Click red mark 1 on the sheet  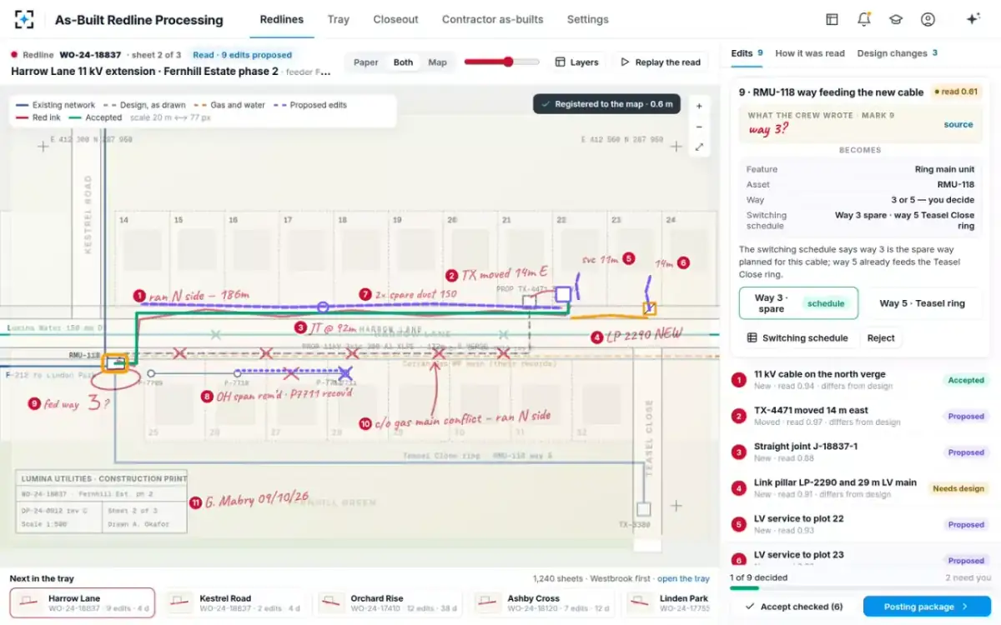(x=139, y=295)
